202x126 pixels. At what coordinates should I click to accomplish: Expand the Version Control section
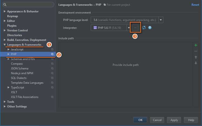point(5,30)
